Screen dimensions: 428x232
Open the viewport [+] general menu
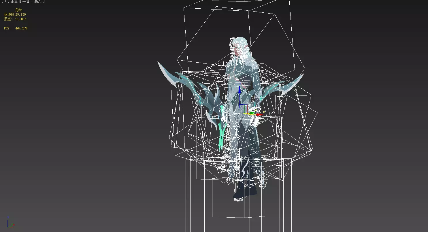[x=5, y=1]
